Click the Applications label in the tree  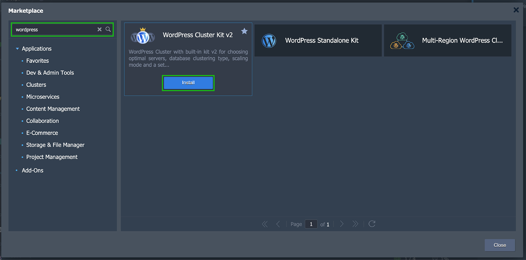tap(37, 49)
